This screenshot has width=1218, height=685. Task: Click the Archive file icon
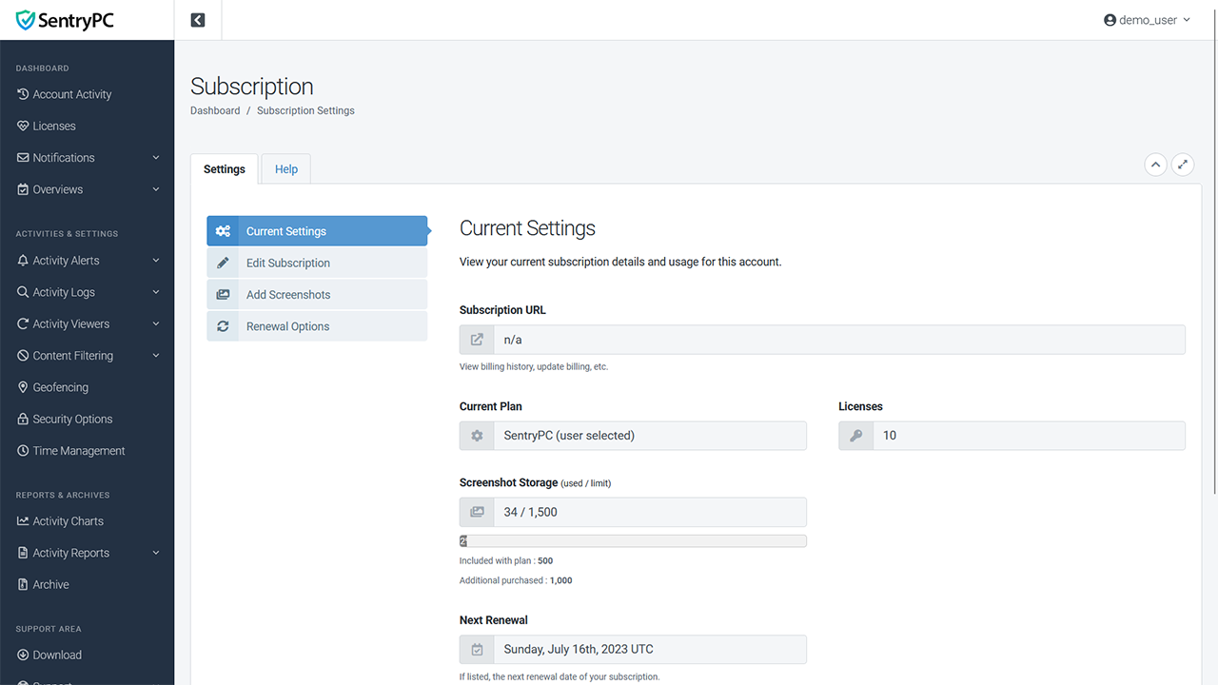tap(23, 584)
